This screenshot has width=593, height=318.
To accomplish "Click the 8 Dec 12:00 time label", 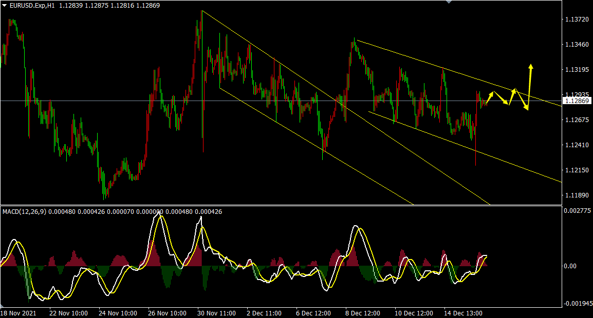I will click(x=363, y=313).
